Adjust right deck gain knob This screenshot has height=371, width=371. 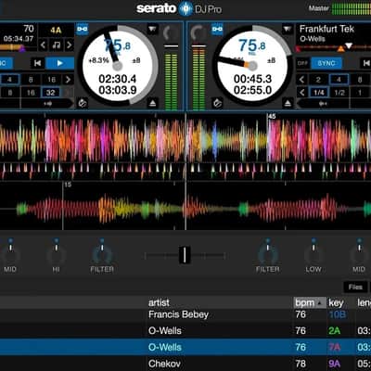[198, 32]
